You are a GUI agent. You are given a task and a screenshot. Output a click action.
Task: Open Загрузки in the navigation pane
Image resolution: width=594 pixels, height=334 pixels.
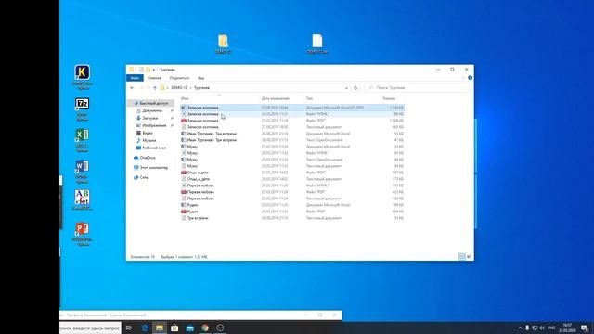click(x=150, y=118)
